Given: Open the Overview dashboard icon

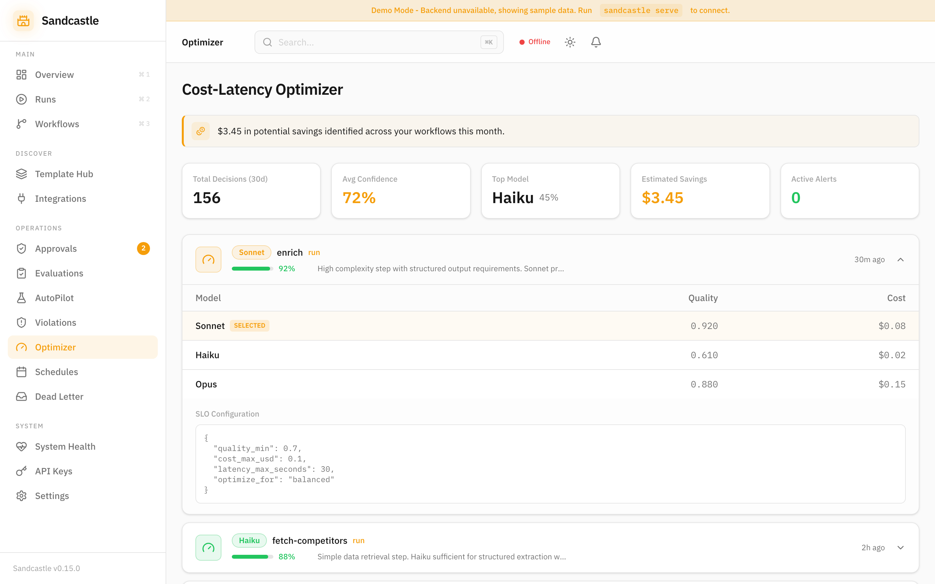Looking at the screenshot, I should click(x=21, y=74).
